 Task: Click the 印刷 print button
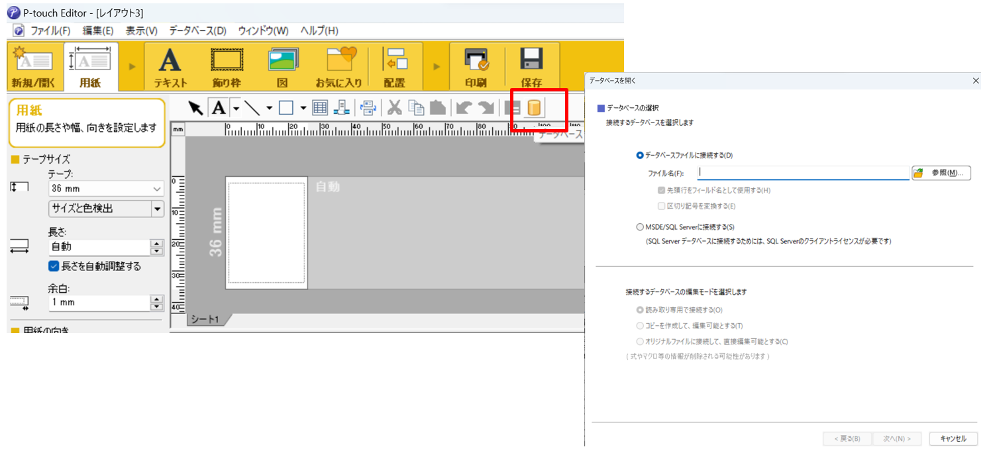coord(476,67)
